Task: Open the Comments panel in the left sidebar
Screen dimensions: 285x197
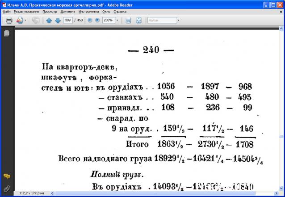Action: tap(7, 176)
